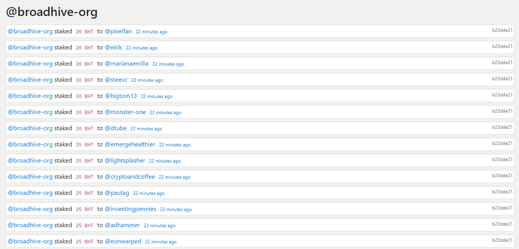Click @broadhive-org in the eonwarped row

(x=30, y=241)
